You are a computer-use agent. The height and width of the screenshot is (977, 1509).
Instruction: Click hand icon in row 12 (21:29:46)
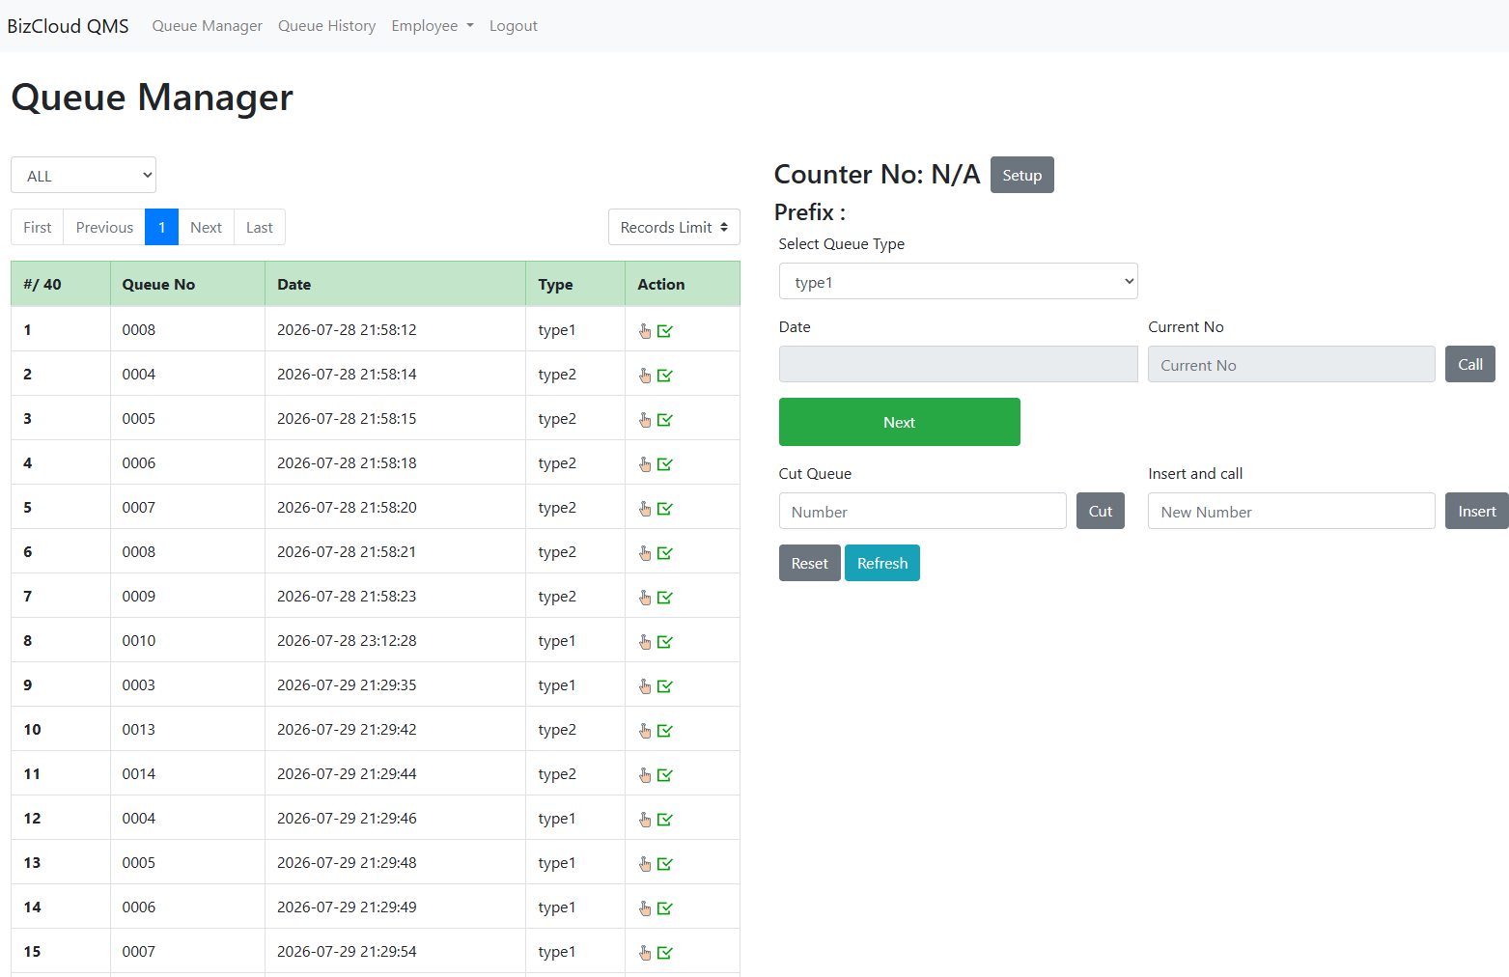645,820
